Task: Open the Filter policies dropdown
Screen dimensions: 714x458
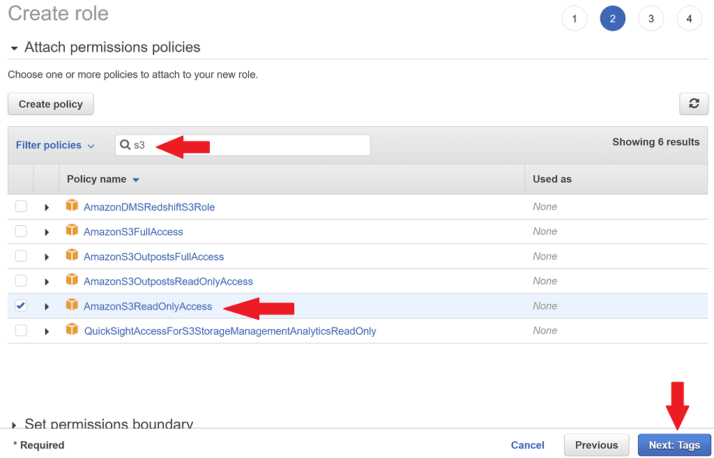Action: tap(55, 144)
